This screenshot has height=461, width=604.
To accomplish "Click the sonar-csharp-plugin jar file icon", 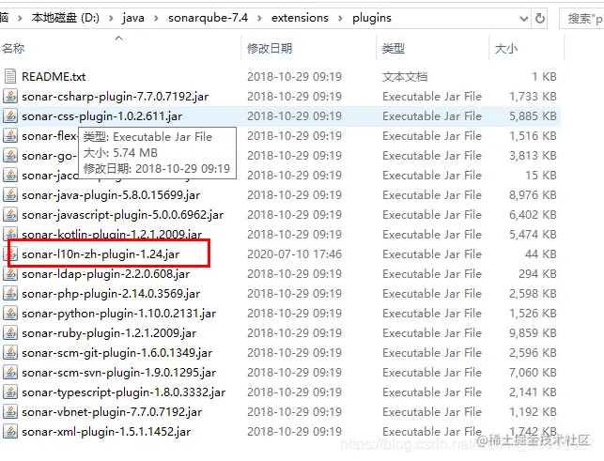I will (10, 97).
